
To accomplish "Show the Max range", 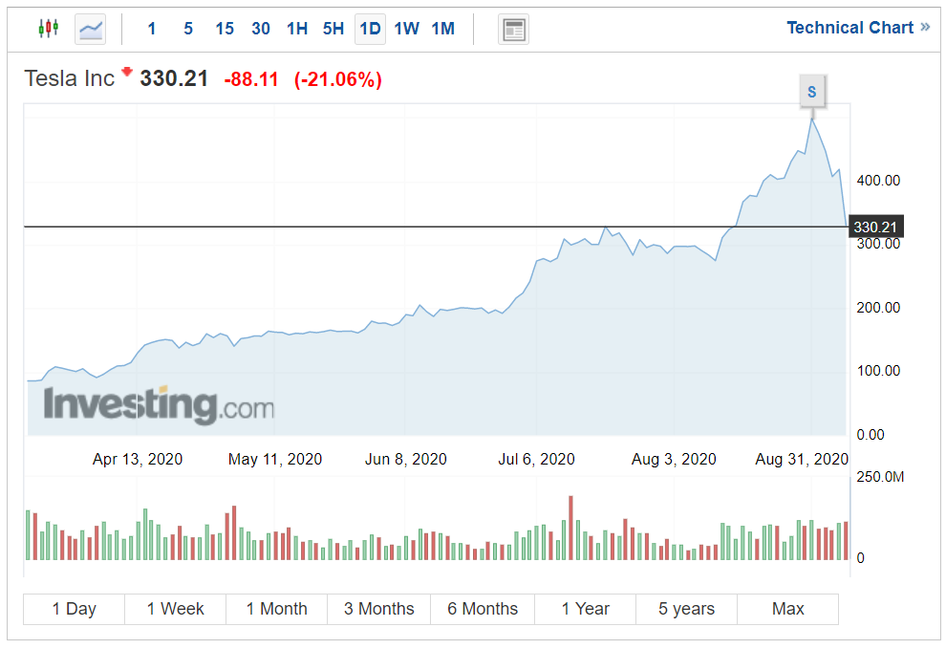I will click(x=788, y=609).
